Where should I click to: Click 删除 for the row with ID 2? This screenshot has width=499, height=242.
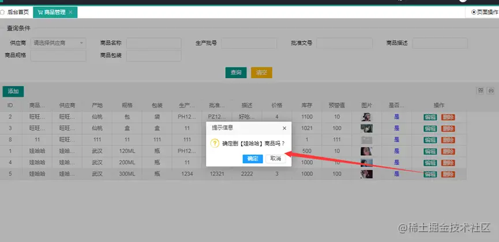click(448, 117)
